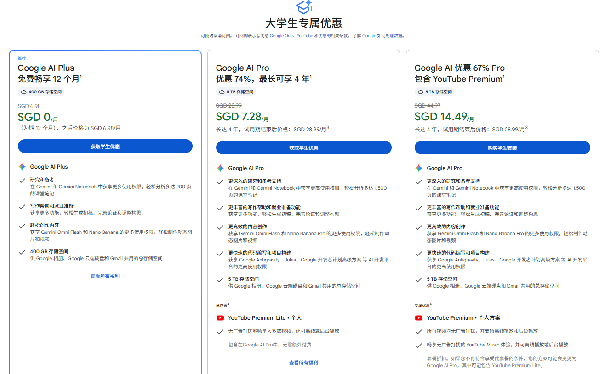Click the '包含在Google AI Pro中，无需额外付费' note
The height and width of the screenshot is (374, 610).
(x=270, y=345)
